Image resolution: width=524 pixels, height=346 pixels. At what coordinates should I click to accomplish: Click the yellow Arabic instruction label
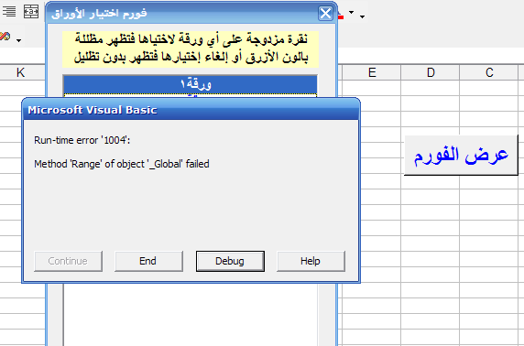click(191, 49)
